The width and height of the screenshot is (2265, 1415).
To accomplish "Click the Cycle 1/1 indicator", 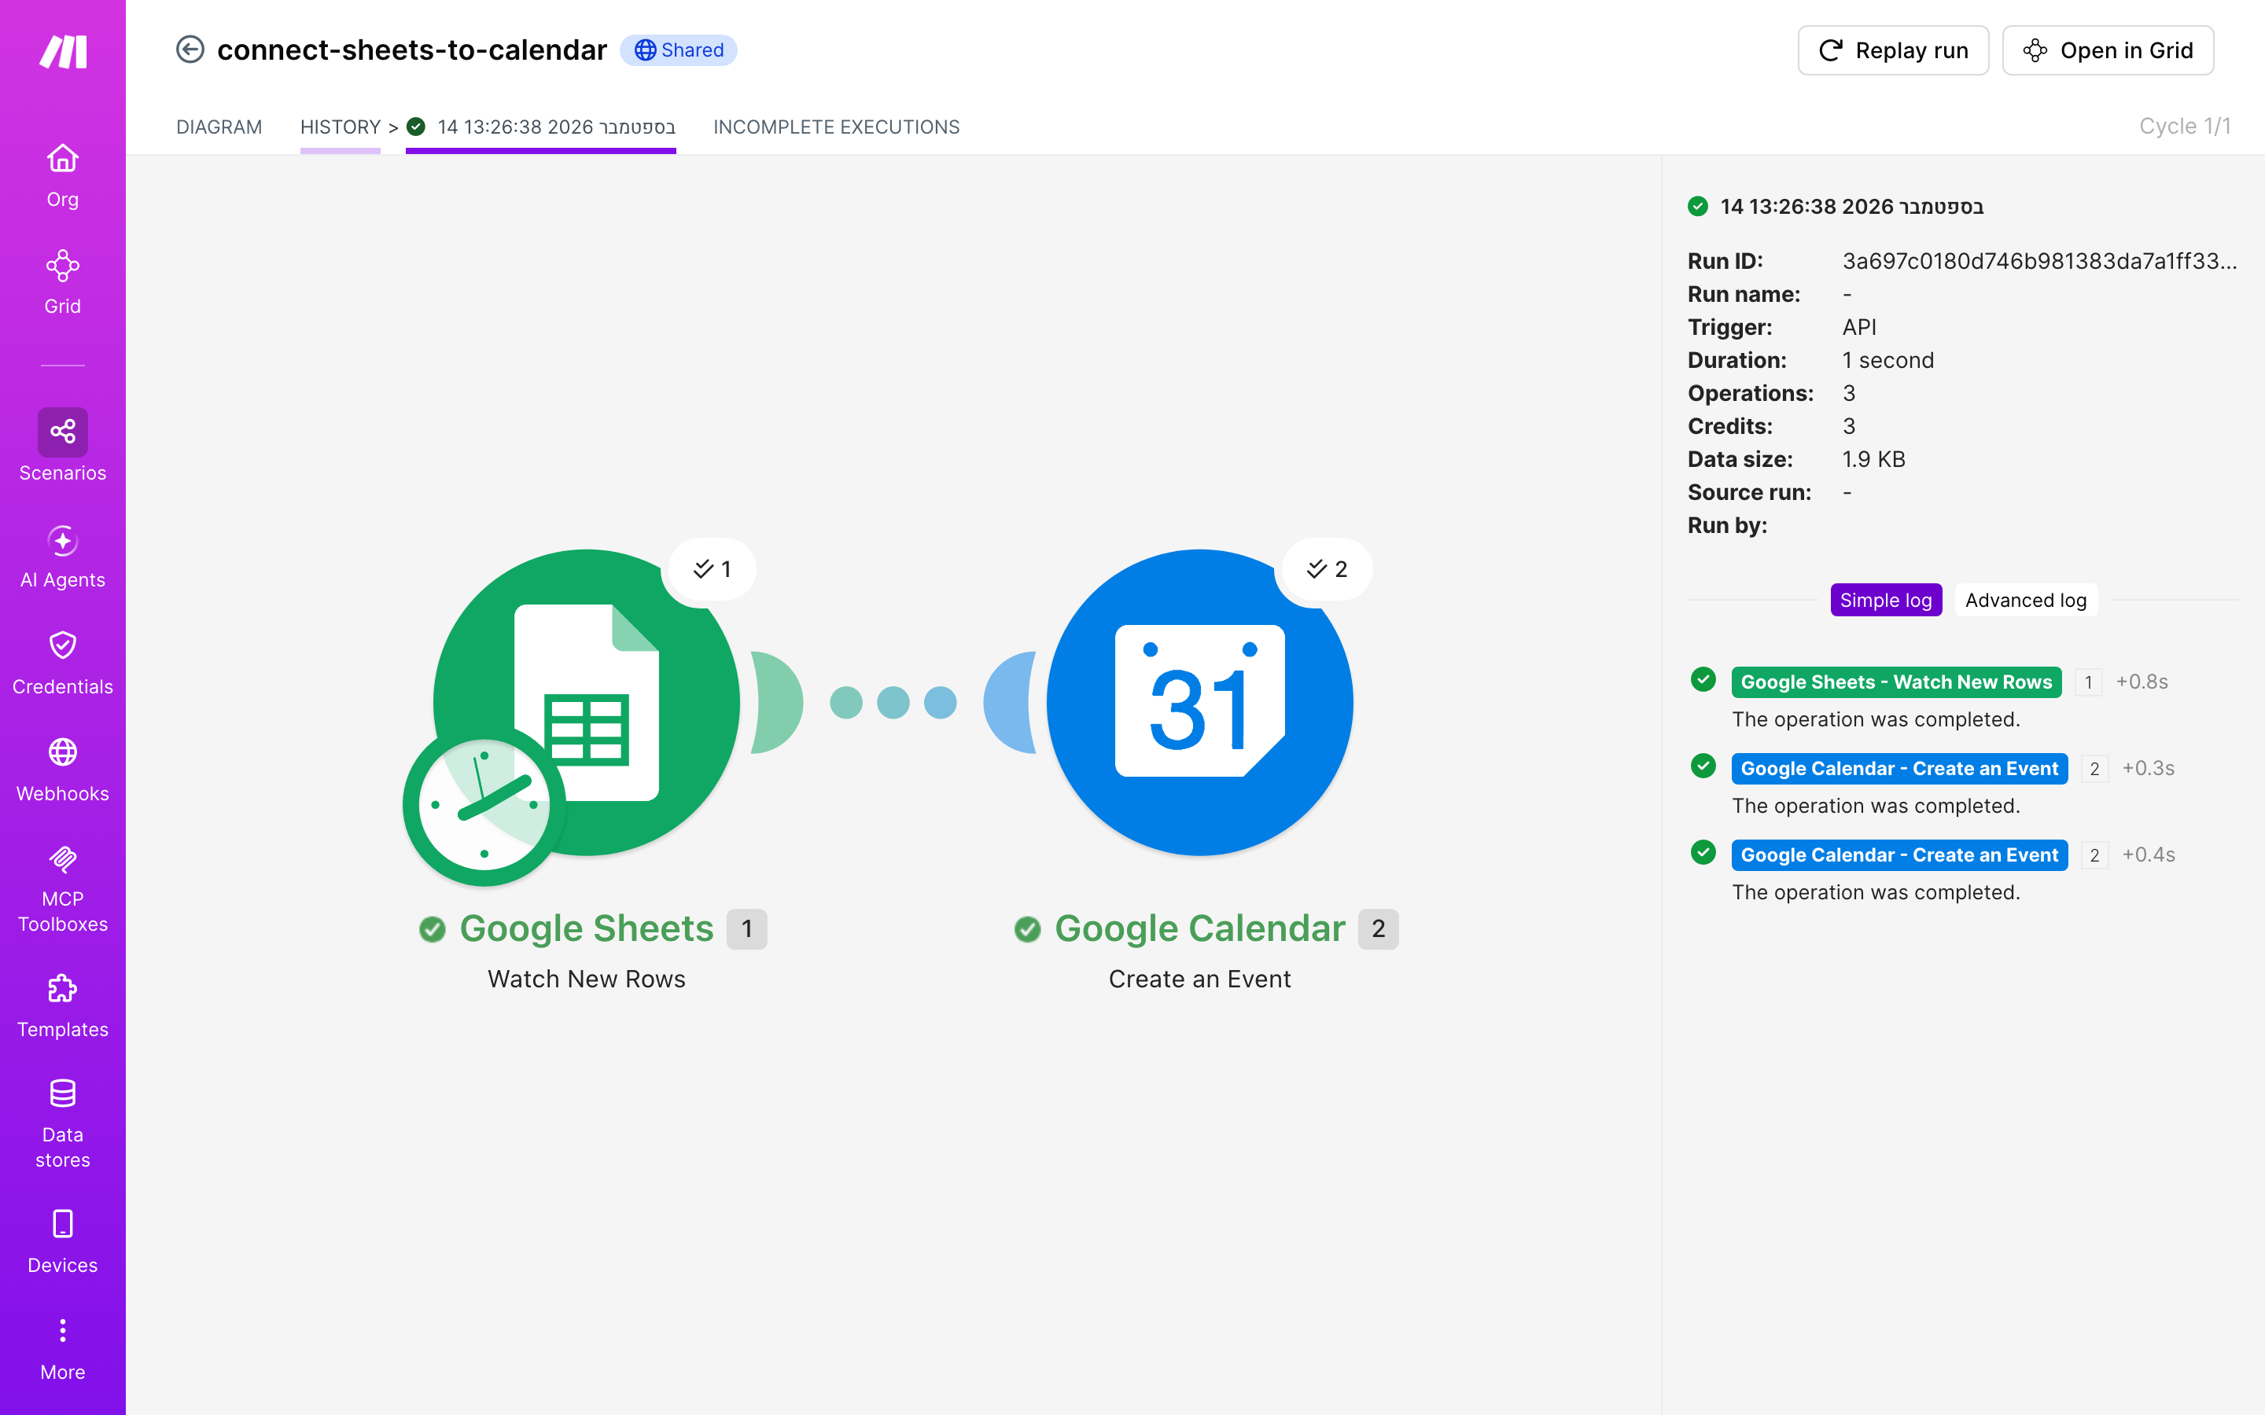I will [x=2185, y=127].
